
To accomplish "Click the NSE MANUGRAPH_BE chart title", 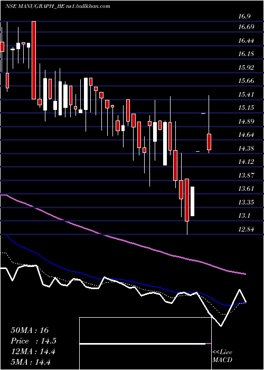I will click(x=58, y=6).
